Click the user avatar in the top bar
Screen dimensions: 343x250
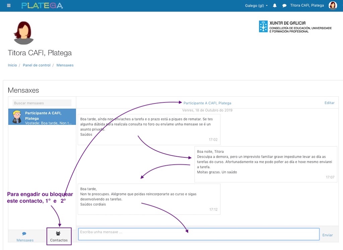click(x=333, y=6)
